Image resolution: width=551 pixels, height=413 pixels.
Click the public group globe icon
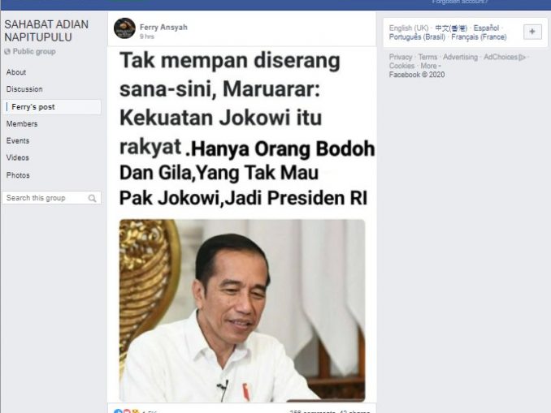pos(7,52)
